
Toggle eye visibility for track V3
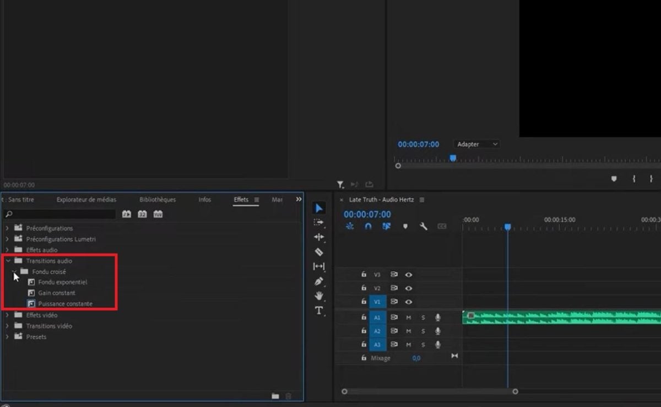coord(409,274)
